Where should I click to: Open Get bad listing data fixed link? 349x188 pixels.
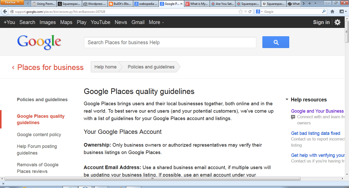click(x=316, y=133)
